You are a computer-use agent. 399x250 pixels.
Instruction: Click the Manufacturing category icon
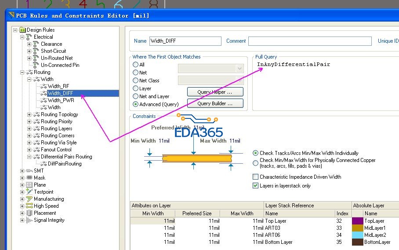tap(29, 199)
